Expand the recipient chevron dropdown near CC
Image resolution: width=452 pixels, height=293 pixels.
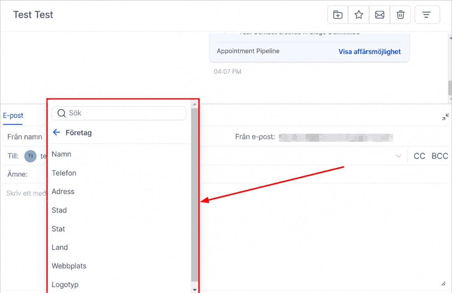point(399,156)
